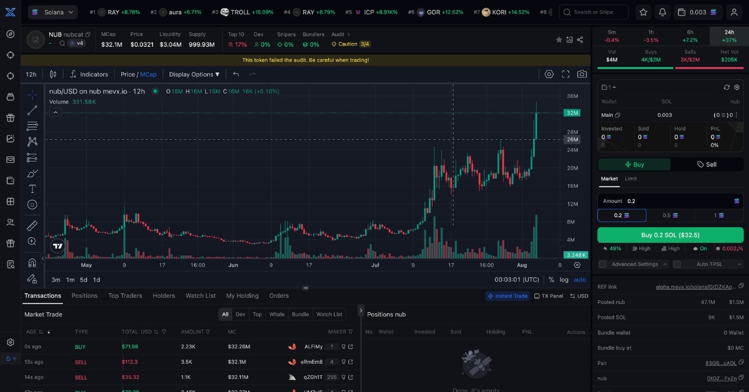Switch to the Top Traders tab
Screen dimensions: 749x392
coord(125,296)
